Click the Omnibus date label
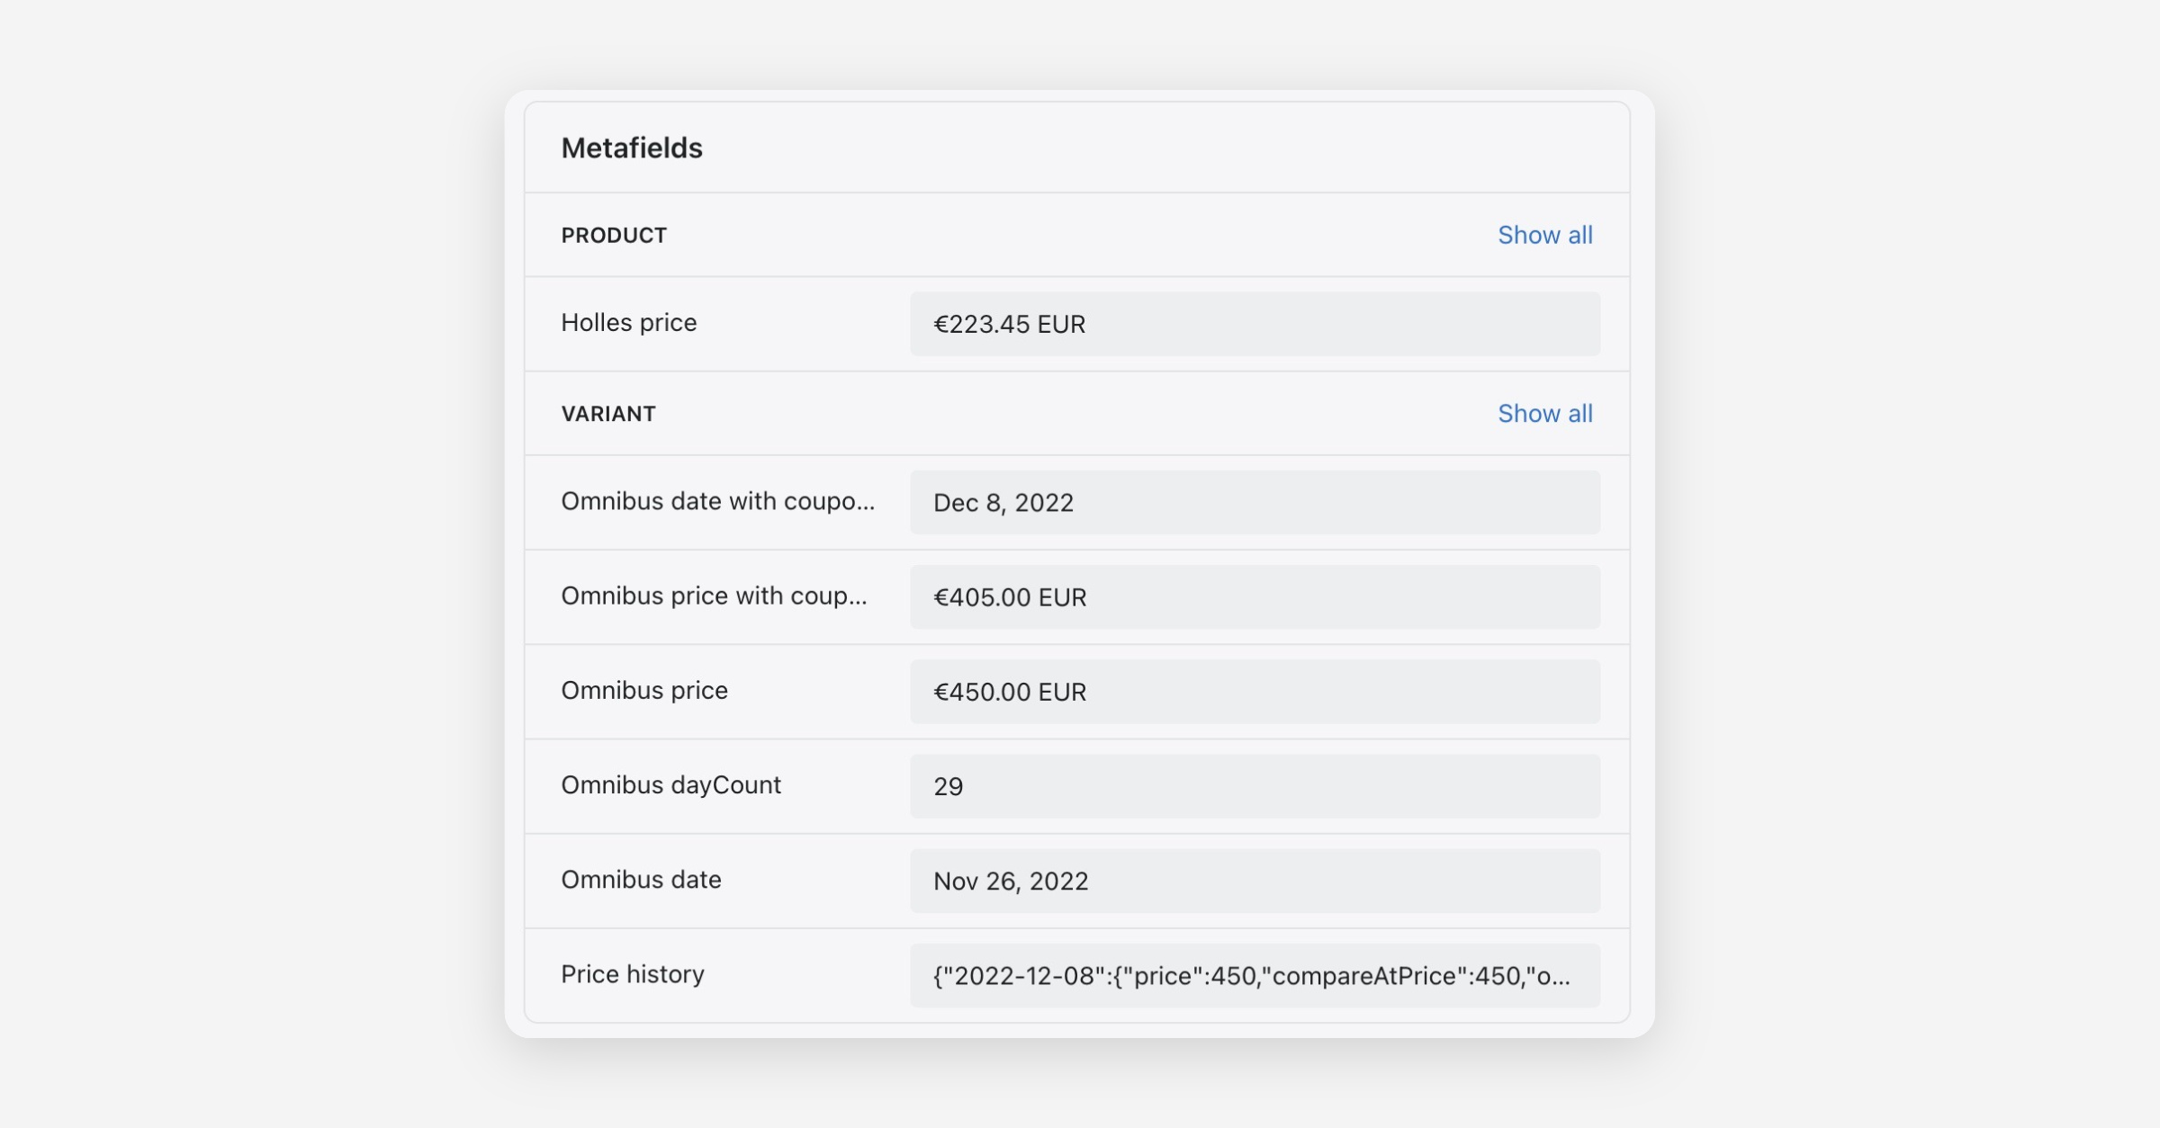Viewport: 2160px width, 1128px height. pyautogui.click(x=641, y=879)
